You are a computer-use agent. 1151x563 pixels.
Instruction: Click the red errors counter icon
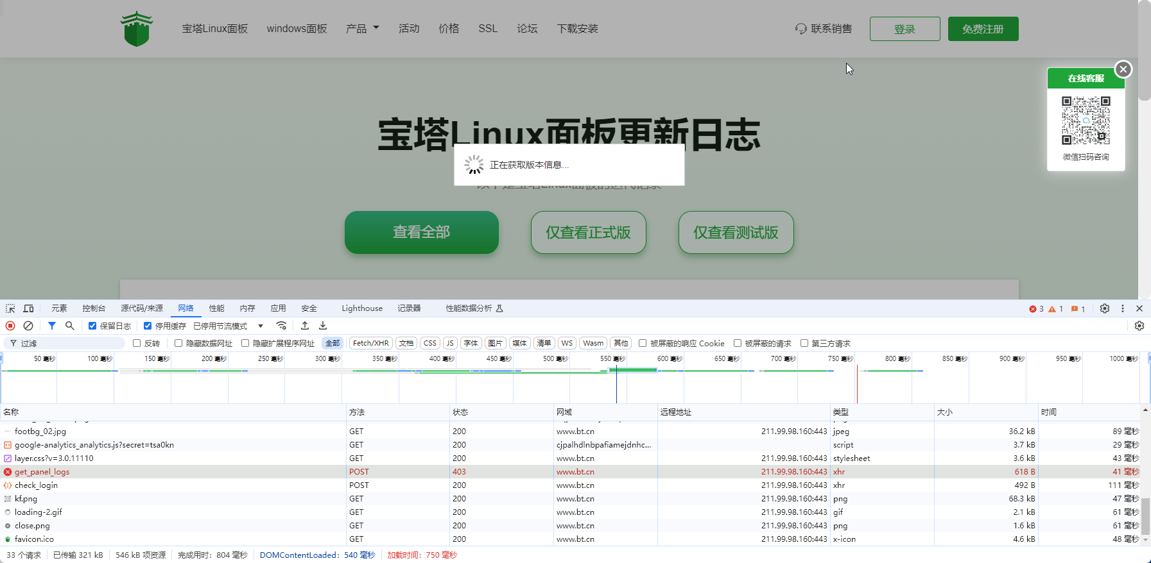(1033, 309)
